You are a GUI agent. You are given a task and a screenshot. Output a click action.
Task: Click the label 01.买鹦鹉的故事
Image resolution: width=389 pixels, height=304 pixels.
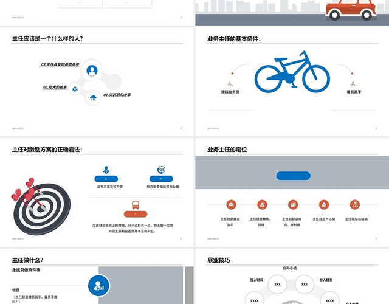[117, 95]
